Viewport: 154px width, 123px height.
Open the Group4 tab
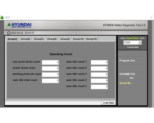pyautogui.click(x=25, y=39)
